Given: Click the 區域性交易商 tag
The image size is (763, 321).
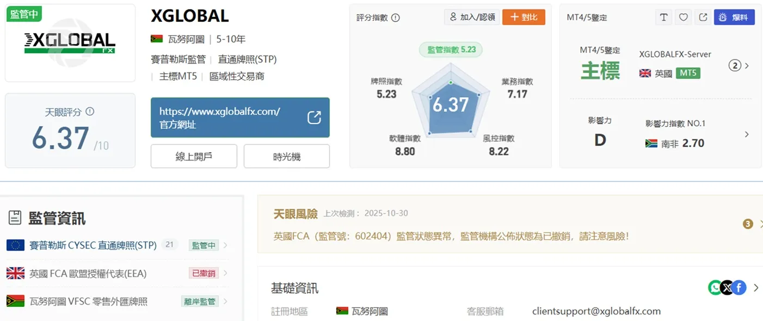Looking at the screenshot, I should [237, 76].
